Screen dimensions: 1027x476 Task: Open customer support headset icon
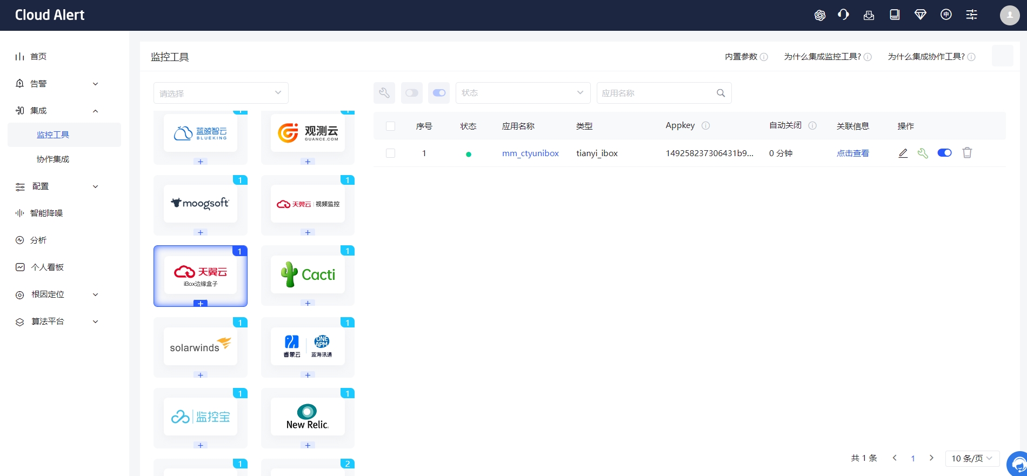pyautogui.click(x=843, y=15)
